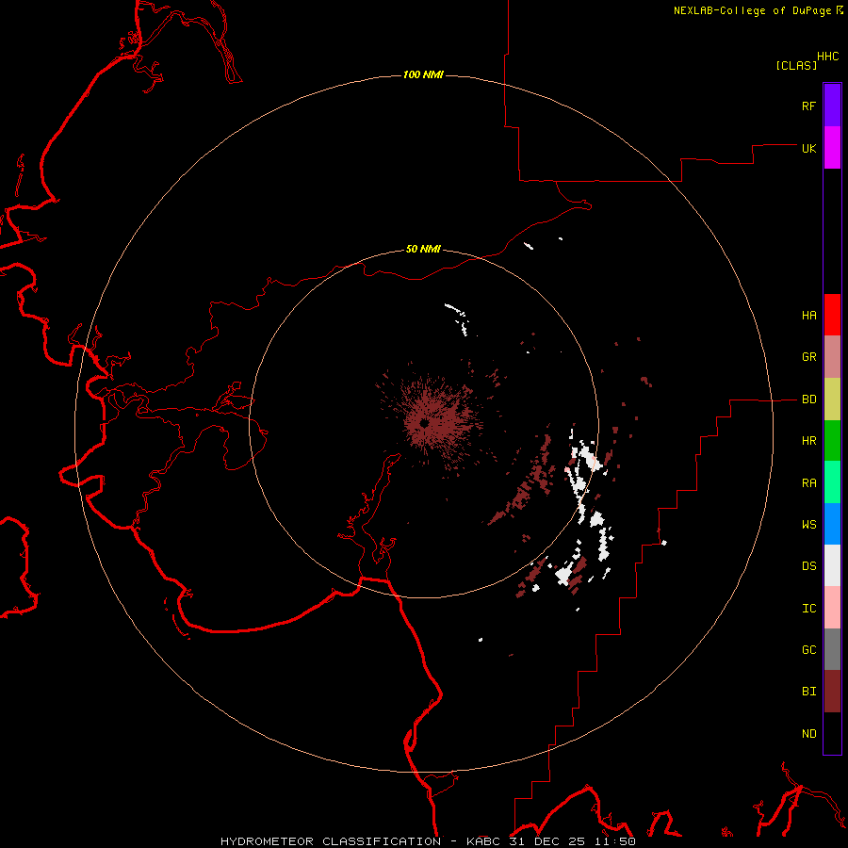The height and width of the screenshot is (848, 848).
Task: Click the radar site center dot
Action: 425,423
